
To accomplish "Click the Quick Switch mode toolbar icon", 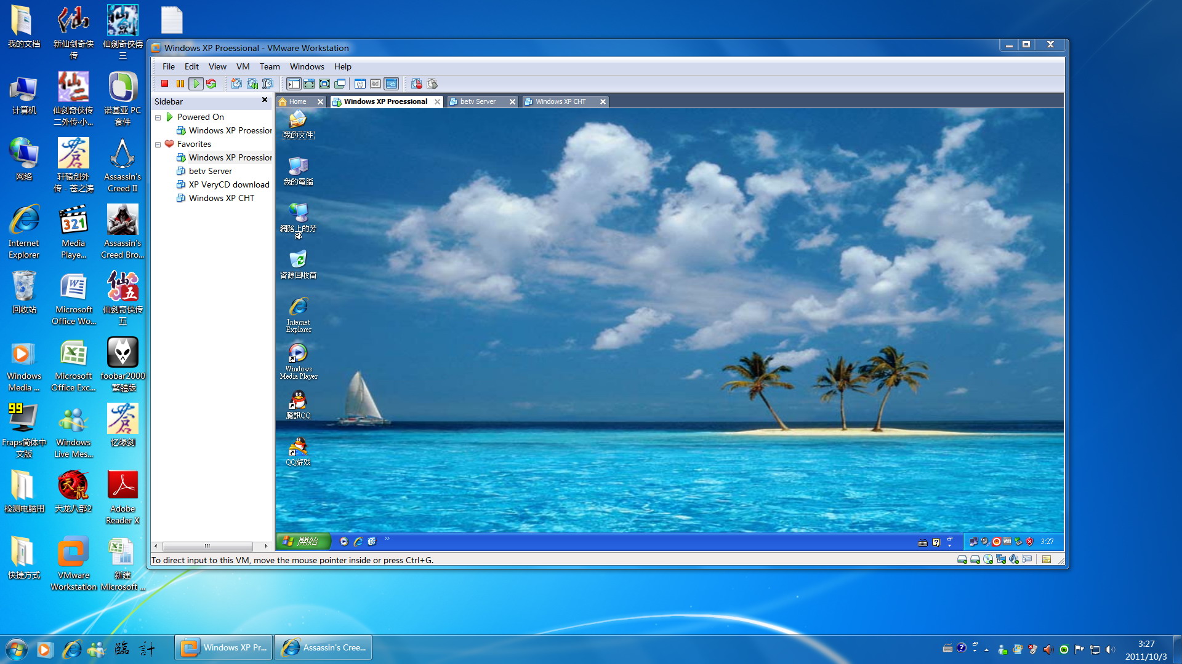I will coord(309,84).
